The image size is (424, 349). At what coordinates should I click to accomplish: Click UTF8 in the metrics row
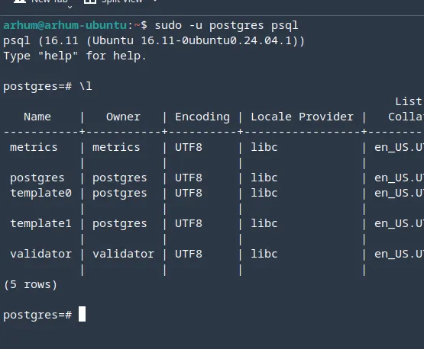[x=189, y=148]
